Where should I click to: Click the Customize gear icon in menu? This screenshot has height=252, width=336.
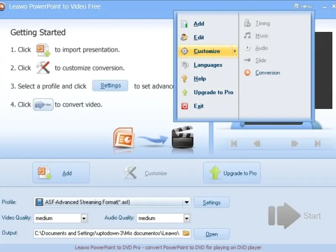click(184, 51)
